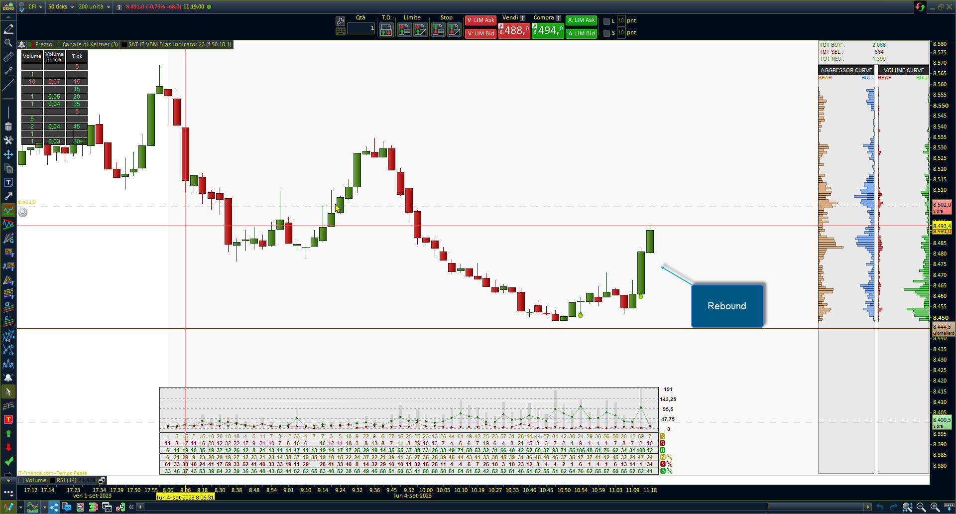The image size is (956, 514).
Task: Click the detach indicator panel icon
Action: click(x=102, y=480)
